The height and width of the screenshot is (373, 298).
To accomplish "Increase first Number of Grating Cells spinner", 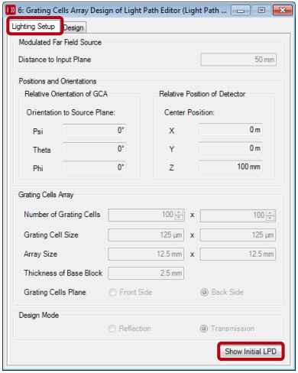I will coord(179,212).
